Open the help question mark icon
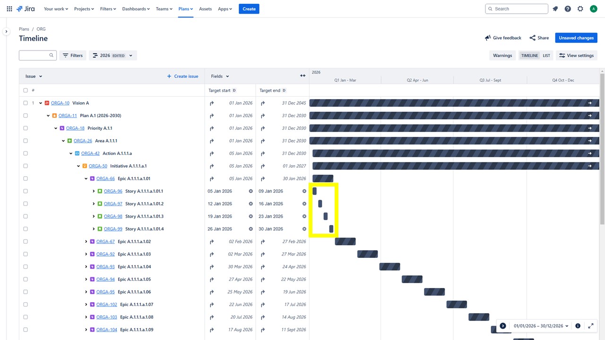This screenshot has height=340, width=605. click(568, 9)
